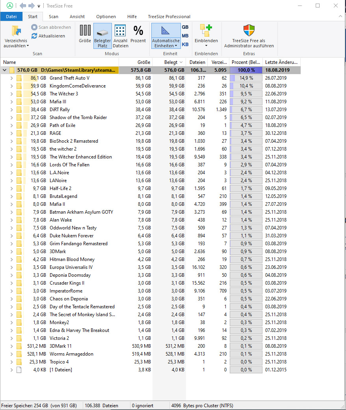Open the Hilfe ribbon tab

point(132,17)
